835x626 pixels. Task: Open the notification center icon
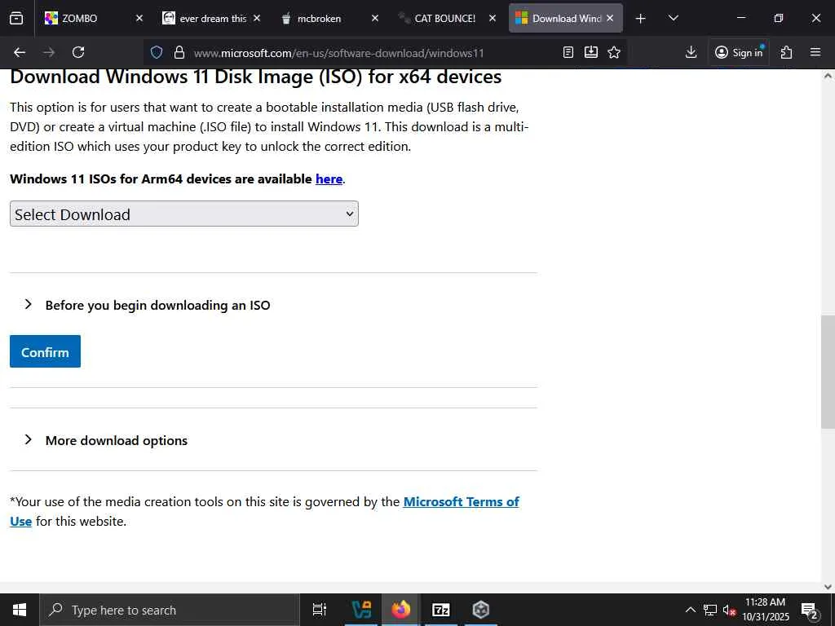810,610
